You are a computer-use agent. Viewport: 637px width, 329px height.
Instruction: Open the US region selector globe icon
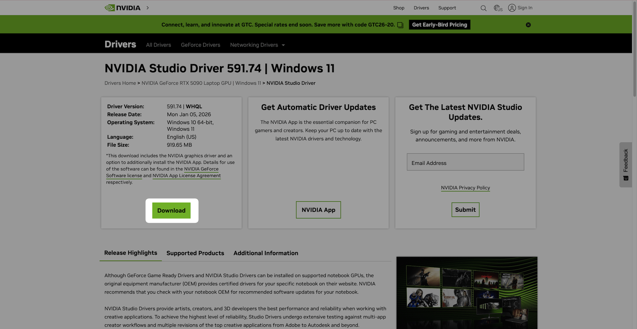497,8
